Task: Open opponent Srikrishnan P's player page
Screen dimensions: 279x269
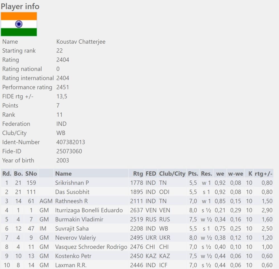Action: pos(72,183)
